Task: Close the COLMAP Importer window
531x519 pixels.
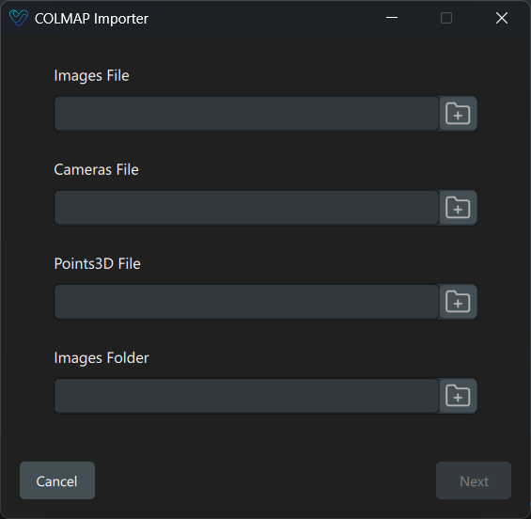Action: pos(502,18)
